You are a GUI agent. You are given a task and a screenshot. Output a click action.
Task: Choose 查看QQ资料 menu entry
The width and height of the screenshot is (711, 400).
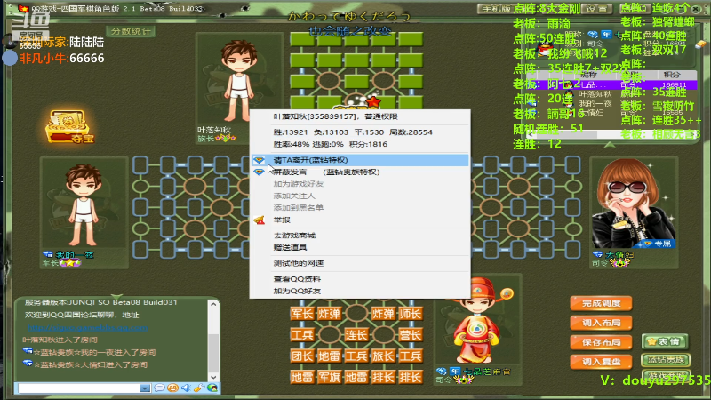(x=360, y=279)
